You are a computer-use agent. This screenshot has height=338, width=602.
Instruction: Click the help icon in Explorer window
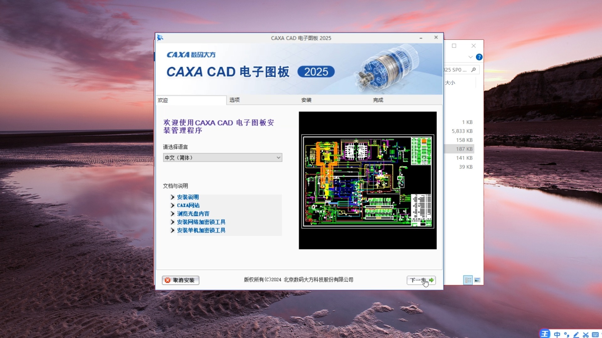(479, 57)
